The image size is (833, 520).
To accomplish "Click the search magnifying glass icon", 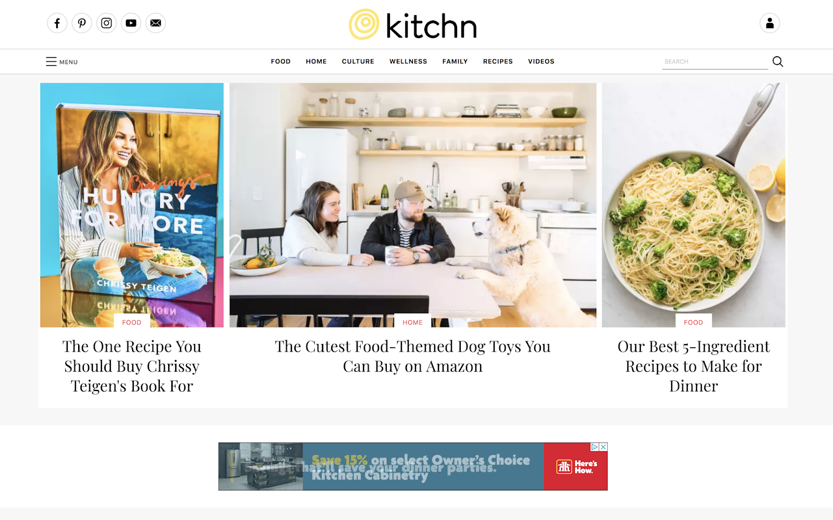I will [778, 61].
